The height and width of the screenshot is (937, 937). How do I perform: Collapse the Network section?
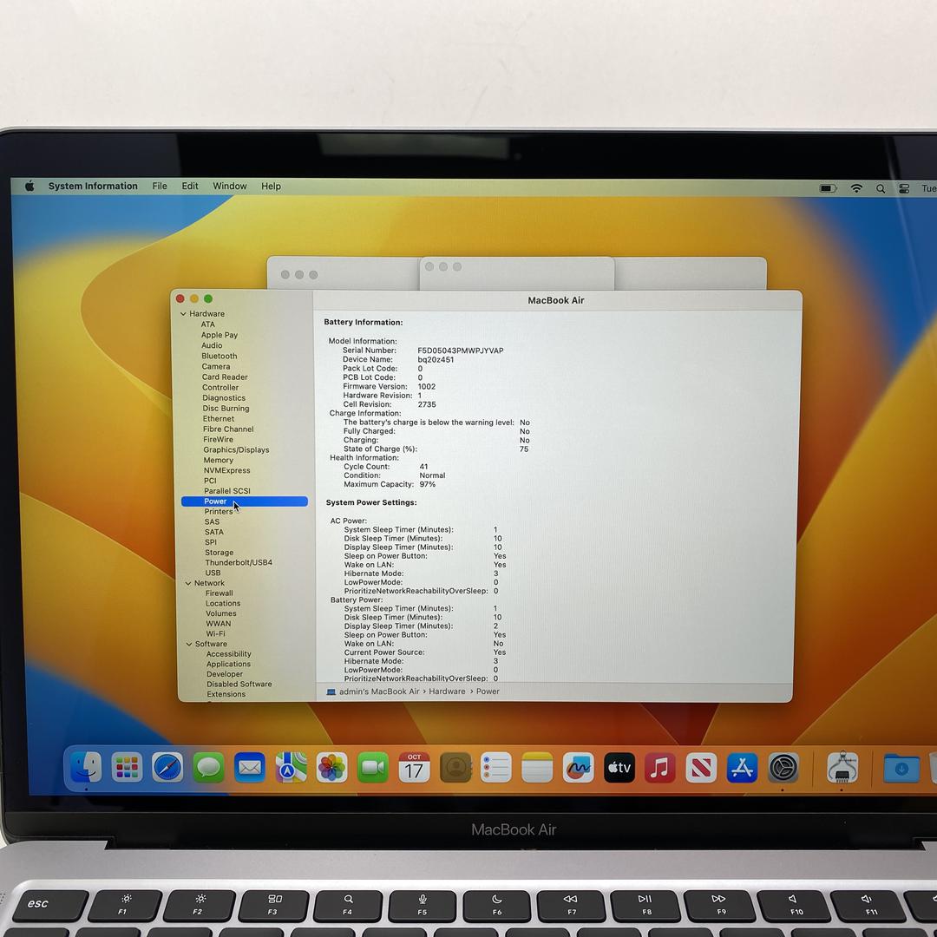click(x=187, y=583)
